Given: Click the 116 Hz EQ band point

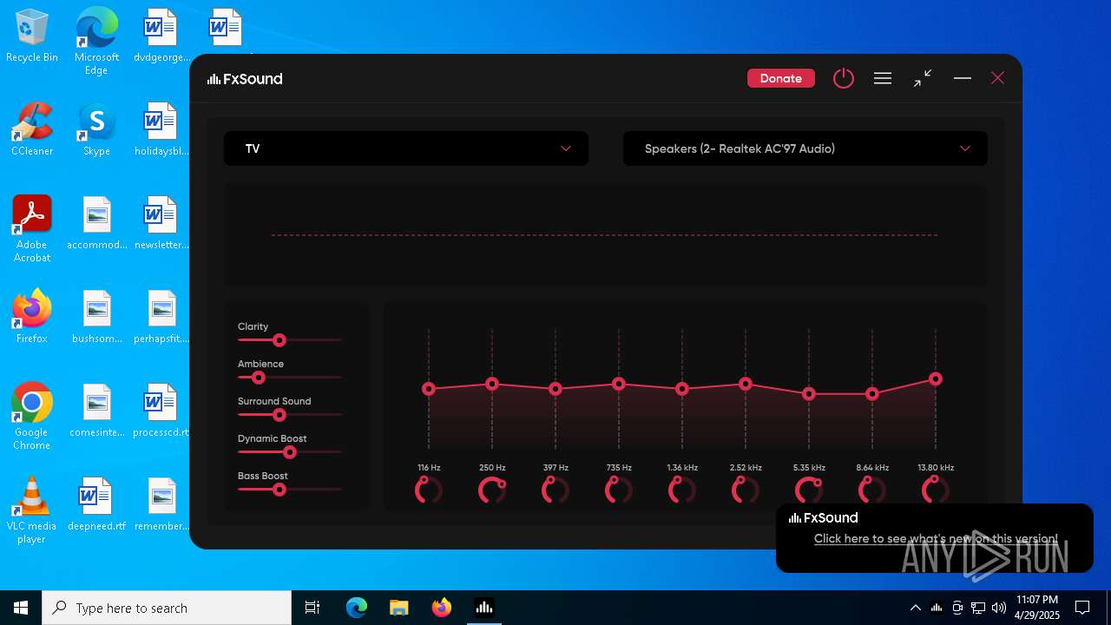Looking at the screenshot, I should coord(429,389).
